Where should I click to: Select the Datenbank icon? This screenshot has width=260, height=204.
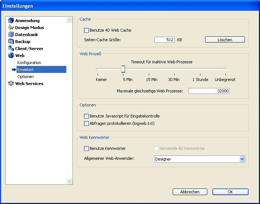pyautogui.click(x=11, y=35)
